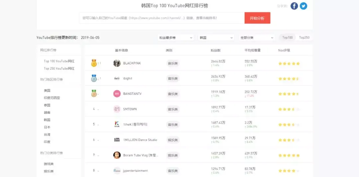Open the 1MILLION Dance Studio channel name
The width and height of the screenshot is (359, 177).
(x=140, y=140)
